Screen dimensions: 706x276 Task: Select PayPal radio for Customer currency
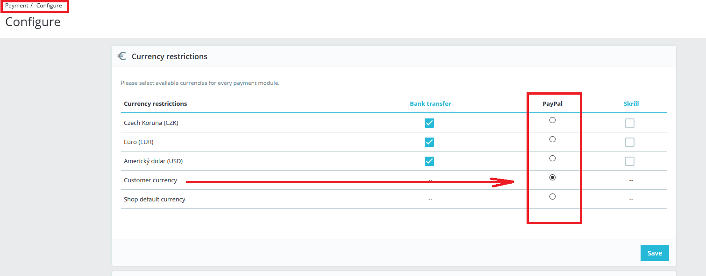pos(552,178)
